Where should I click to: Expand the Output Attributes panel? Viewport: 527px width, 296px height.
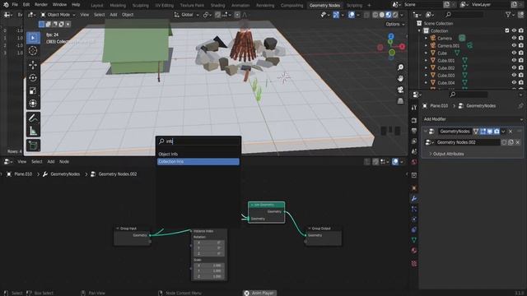click(448, 154)
